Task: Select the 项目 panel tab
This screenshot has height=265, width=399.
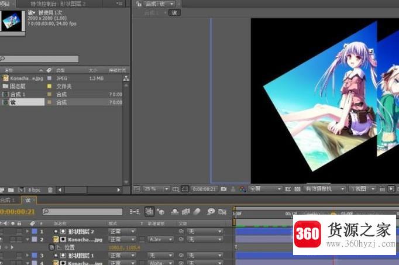Action: pyautogui.click(x=5, y=4)
